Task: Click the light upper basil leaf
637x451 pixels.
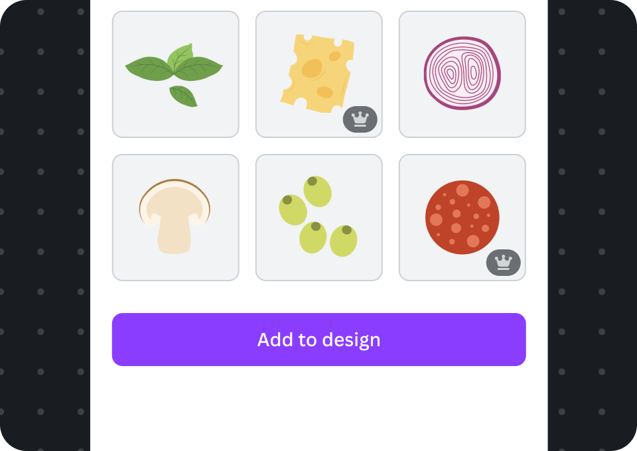Action: 180,58
